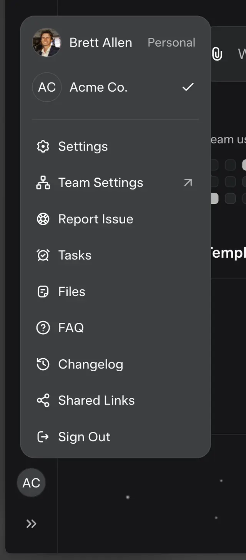Switch to Brett Allen account
246x560 pixels.
[115, 42]
